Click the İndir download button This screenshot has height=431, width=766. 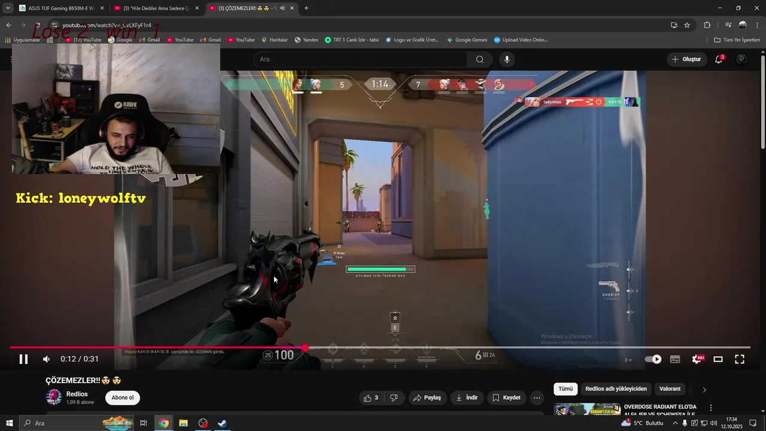467,397
